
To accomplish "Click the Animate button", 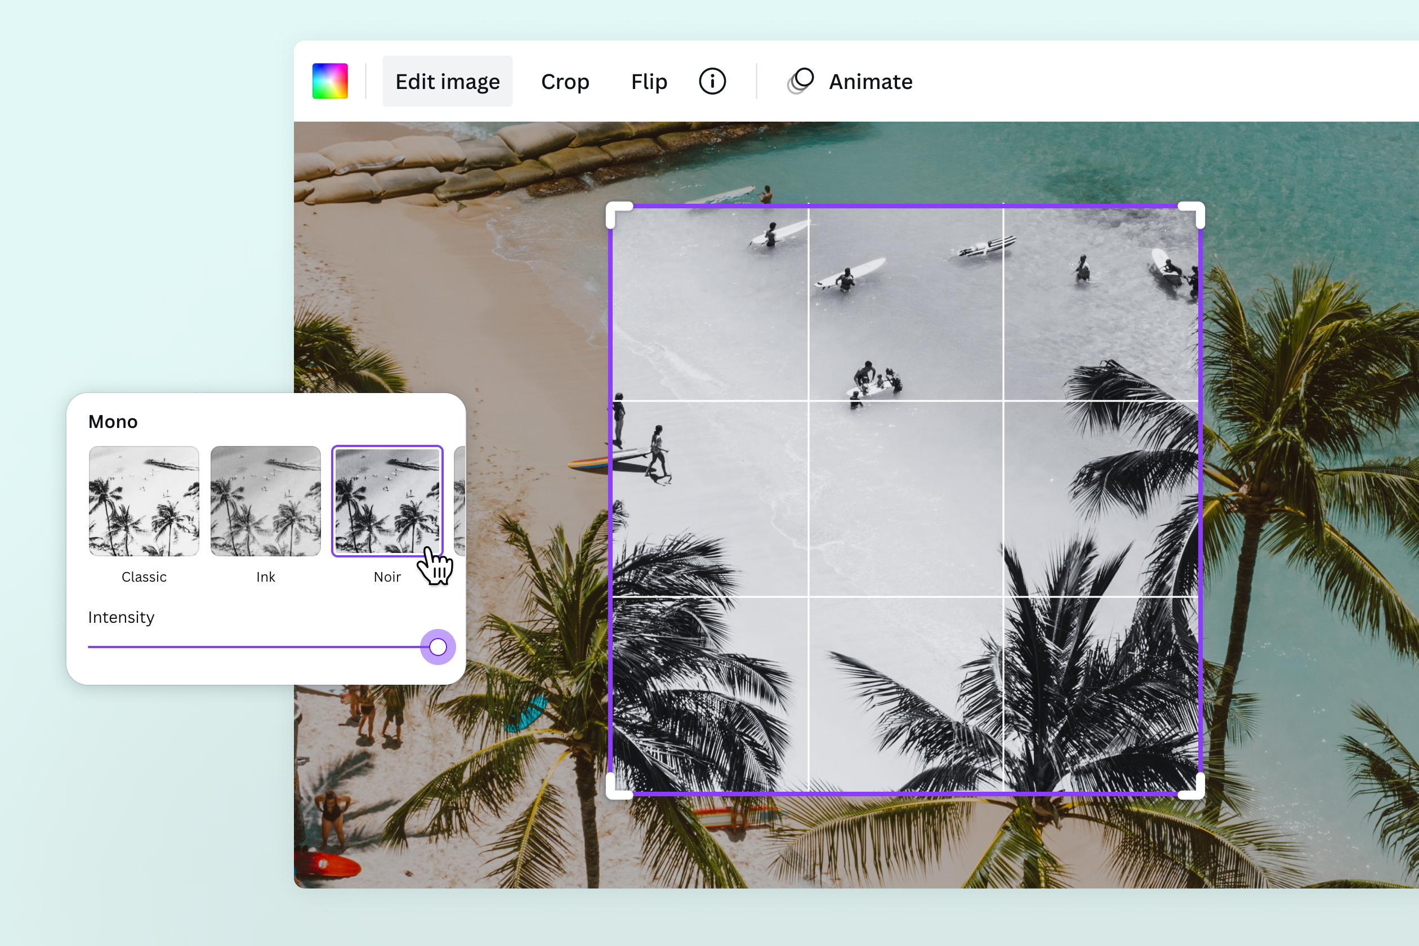I will coord(870,82).
